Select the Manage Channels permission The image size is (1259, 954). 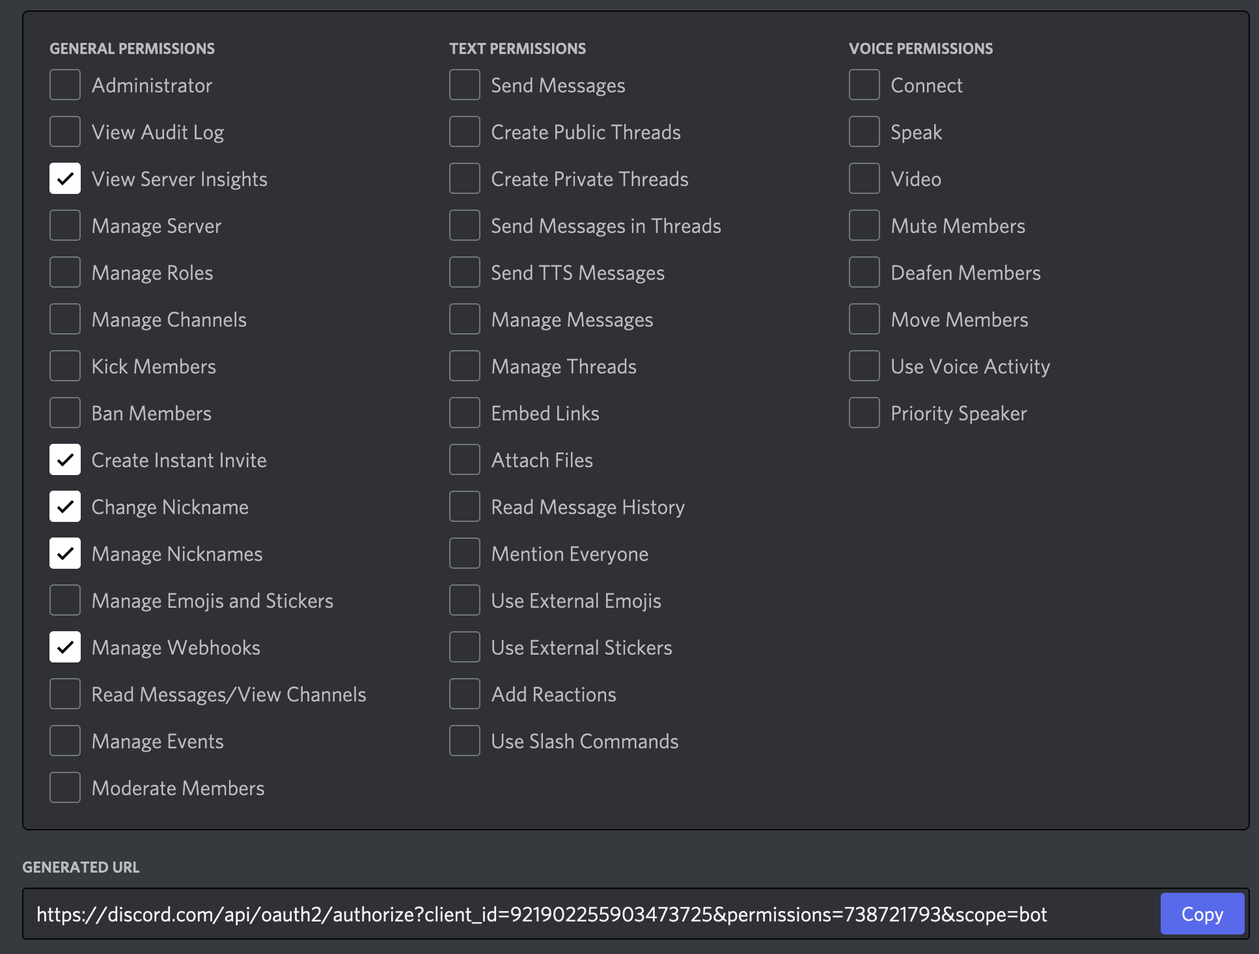65,319
